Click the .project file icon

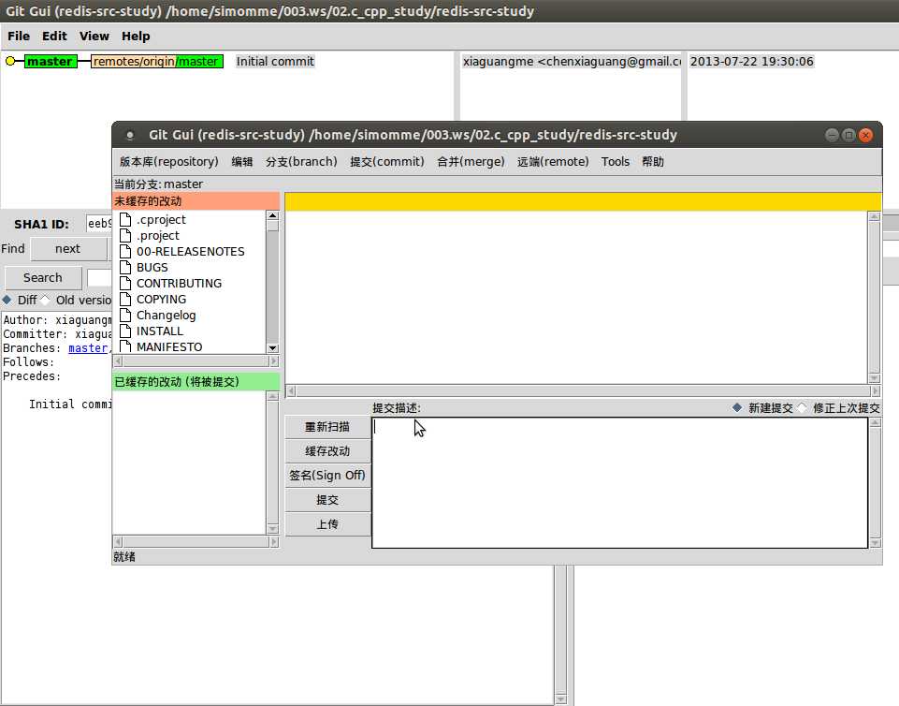(x=125, y=235)
